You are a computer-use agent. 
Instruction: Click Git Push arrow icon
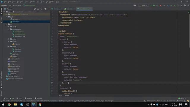(175, 5)
